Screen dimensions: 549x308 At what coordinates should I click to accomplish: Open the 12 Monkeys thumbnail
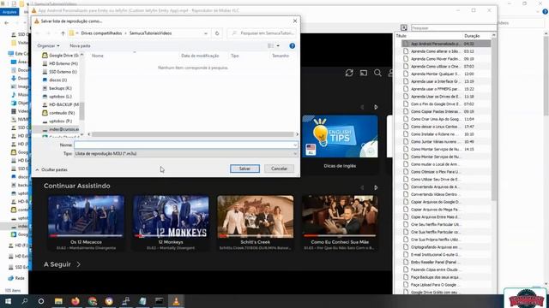click(x=171, y=216)
